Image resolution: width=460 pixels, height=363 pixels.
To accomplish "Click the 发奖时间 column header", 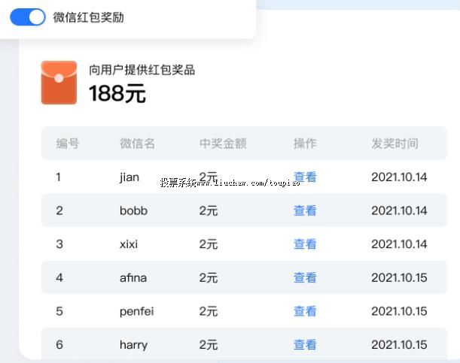I will tap(395, 143).
